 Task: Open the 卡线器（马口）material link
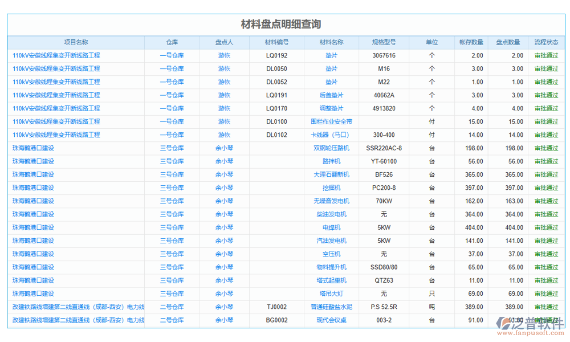click(331, 135)
